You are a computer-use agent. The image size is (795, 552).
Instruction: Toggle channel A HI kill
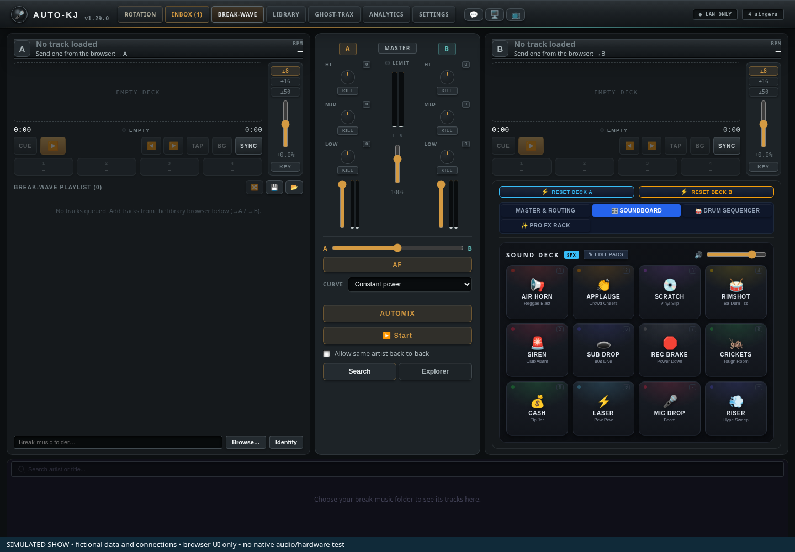[348, 91]
